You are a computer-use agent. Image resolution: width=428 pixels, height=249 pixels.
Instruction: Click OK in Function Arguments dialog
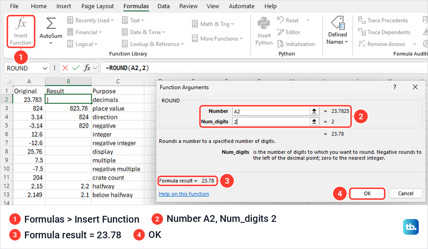[x=367, y=193]
